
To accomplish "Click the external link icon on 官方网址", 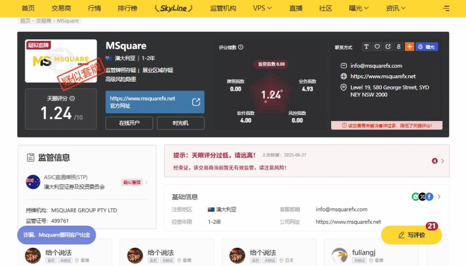I will [196, 102].
